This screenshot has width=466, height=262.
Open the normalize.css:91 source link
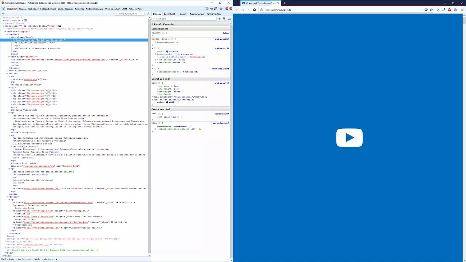(x=220, y=68)
